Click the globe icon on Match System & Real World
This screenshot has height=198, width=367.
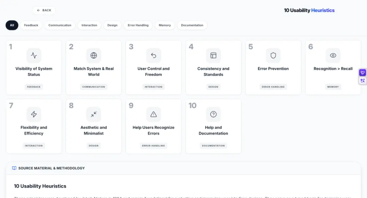tap(94, 55)
